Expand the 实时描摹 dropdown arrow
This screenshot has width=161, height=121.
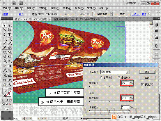[112, 14]
